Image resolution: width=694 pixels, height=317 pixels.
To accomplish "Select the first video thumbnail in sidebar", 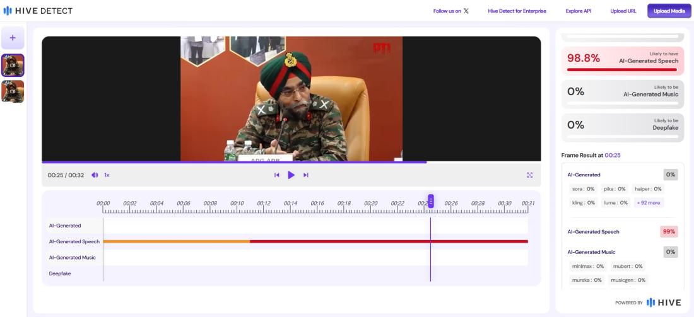I will pos(13,66).
